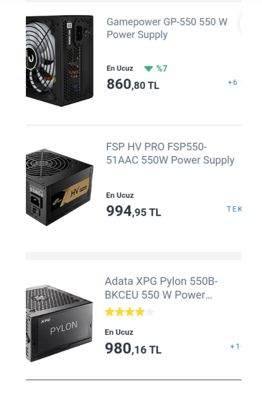This screenshot has height=394, width=262.
Task: Open the Gamepower GP-550 product image
Action: 59,60
